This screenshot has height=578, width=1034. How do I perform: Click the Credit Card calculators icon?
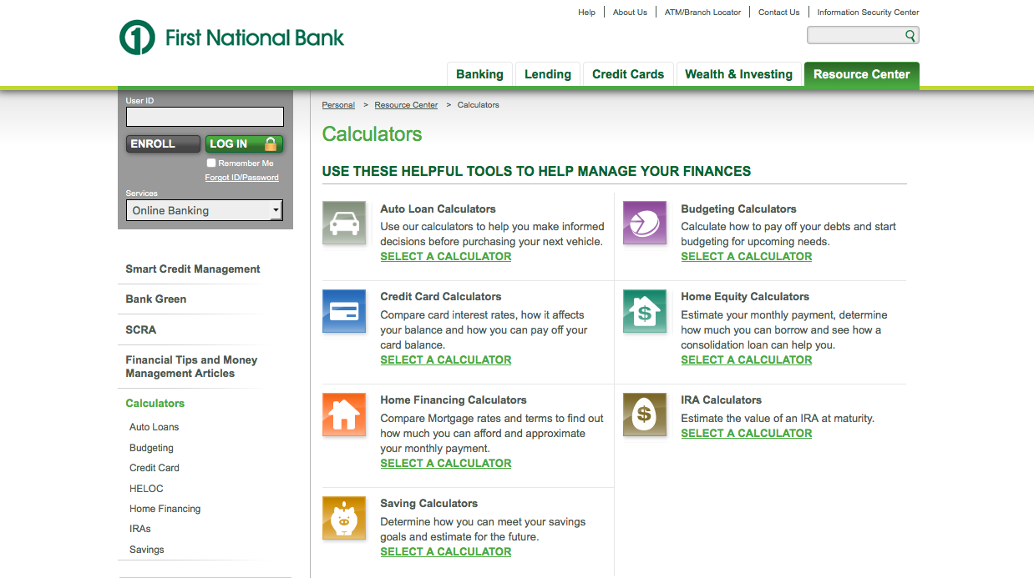click(344, 311)
